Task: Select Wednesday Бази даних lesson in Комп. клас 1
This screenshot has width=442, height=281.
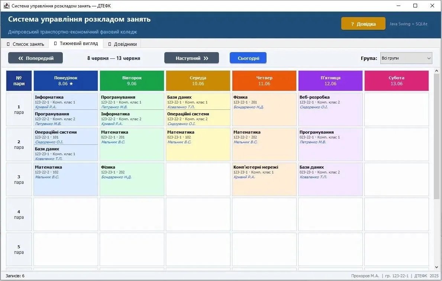Action: tap(198, 102)
